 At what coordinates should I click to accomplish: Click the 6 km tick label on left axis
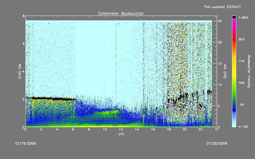(24, 44)
